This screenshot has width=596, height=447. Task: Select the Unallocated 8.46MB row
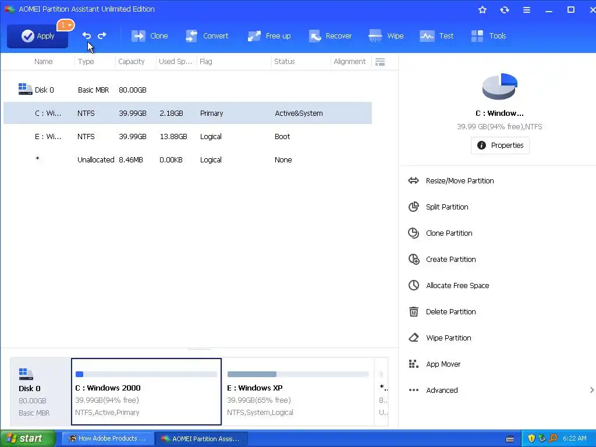coord(188,159)
